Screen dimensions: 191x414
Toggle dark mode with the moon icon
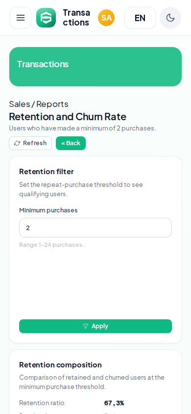point(170,18)
